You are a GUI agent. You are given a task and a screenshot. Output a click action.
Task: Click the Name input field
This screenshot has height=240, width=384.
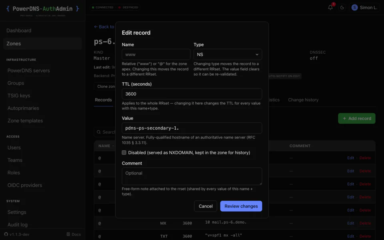[156, 54]
